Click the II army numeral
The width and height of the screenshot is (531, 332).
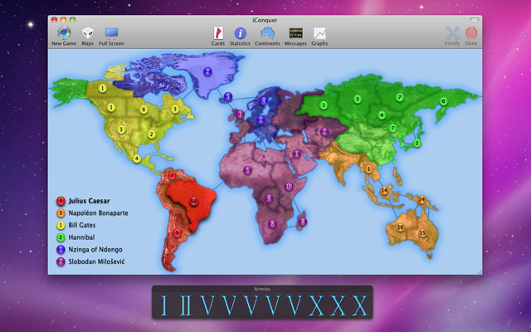pos(186,306)
